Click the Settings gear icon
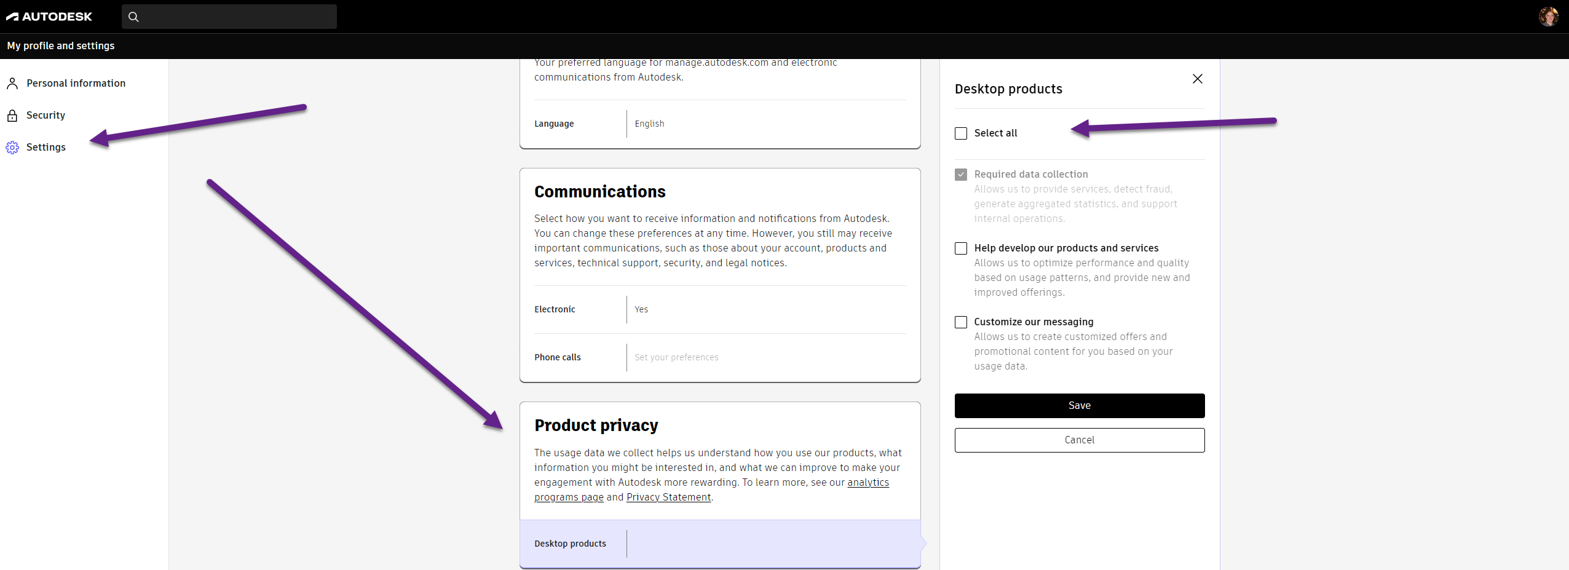This screenshot has width=1569, height=570. pos(12,148)
